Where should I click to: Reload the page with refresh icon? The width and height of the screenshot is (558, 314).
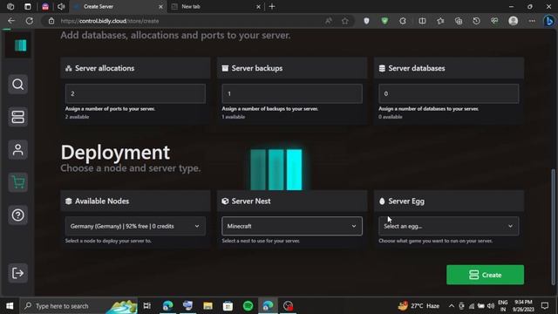pos(29,21)
